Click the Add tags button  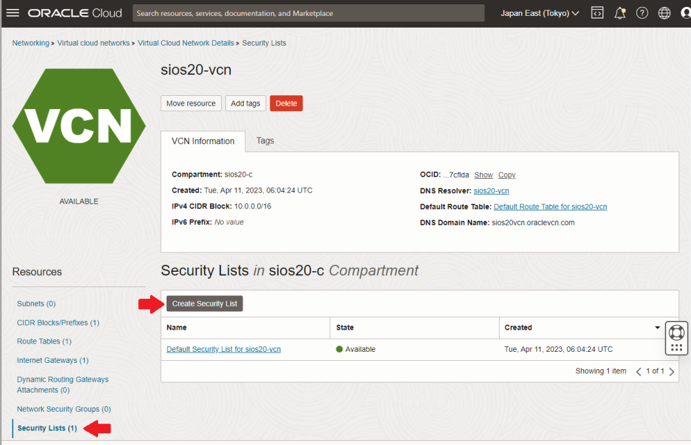[245, 103]
